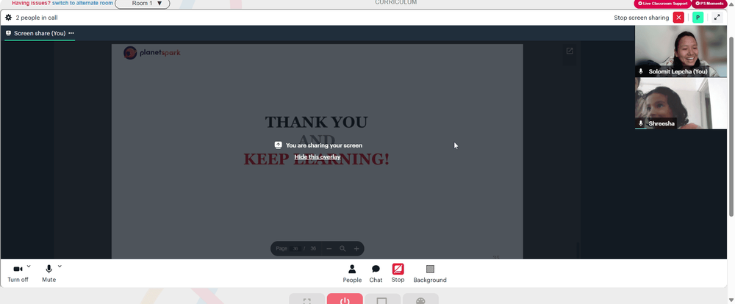Click the green P participant badge
The height and width of the screenshot is (304, 735).
pos(698,18)
